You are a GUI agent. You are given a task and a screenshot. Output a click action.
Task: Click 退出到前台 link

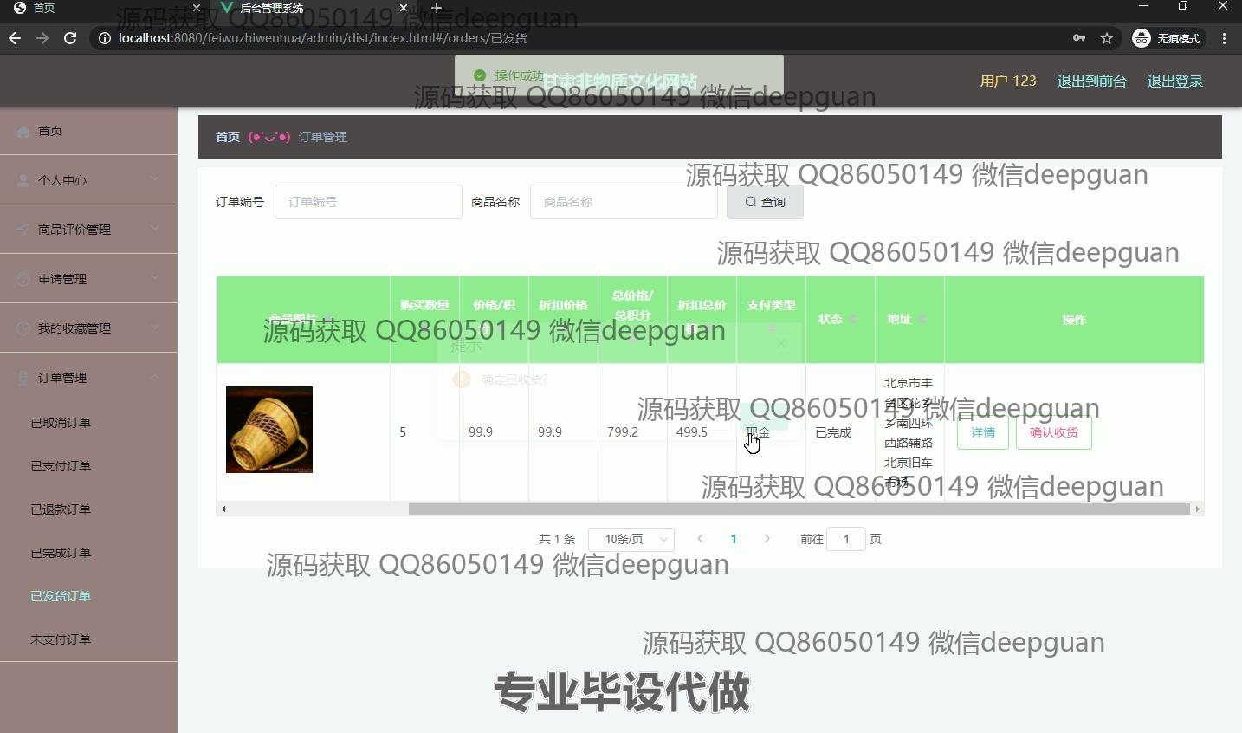(x=1091, y=81)
